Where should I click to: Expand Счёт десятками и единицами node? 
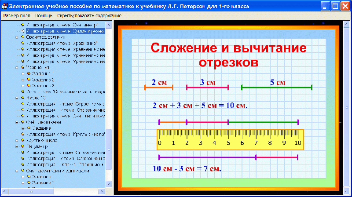click(17, 171)
